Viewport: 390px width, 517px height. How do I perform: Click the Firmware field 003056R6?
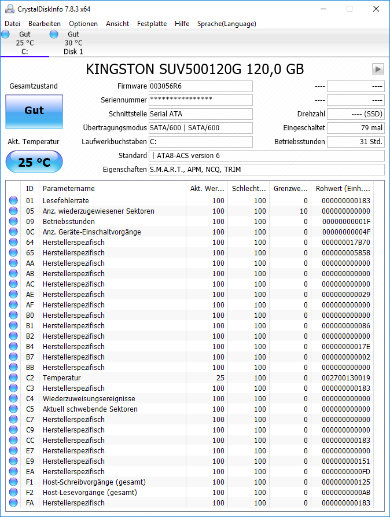200,86
